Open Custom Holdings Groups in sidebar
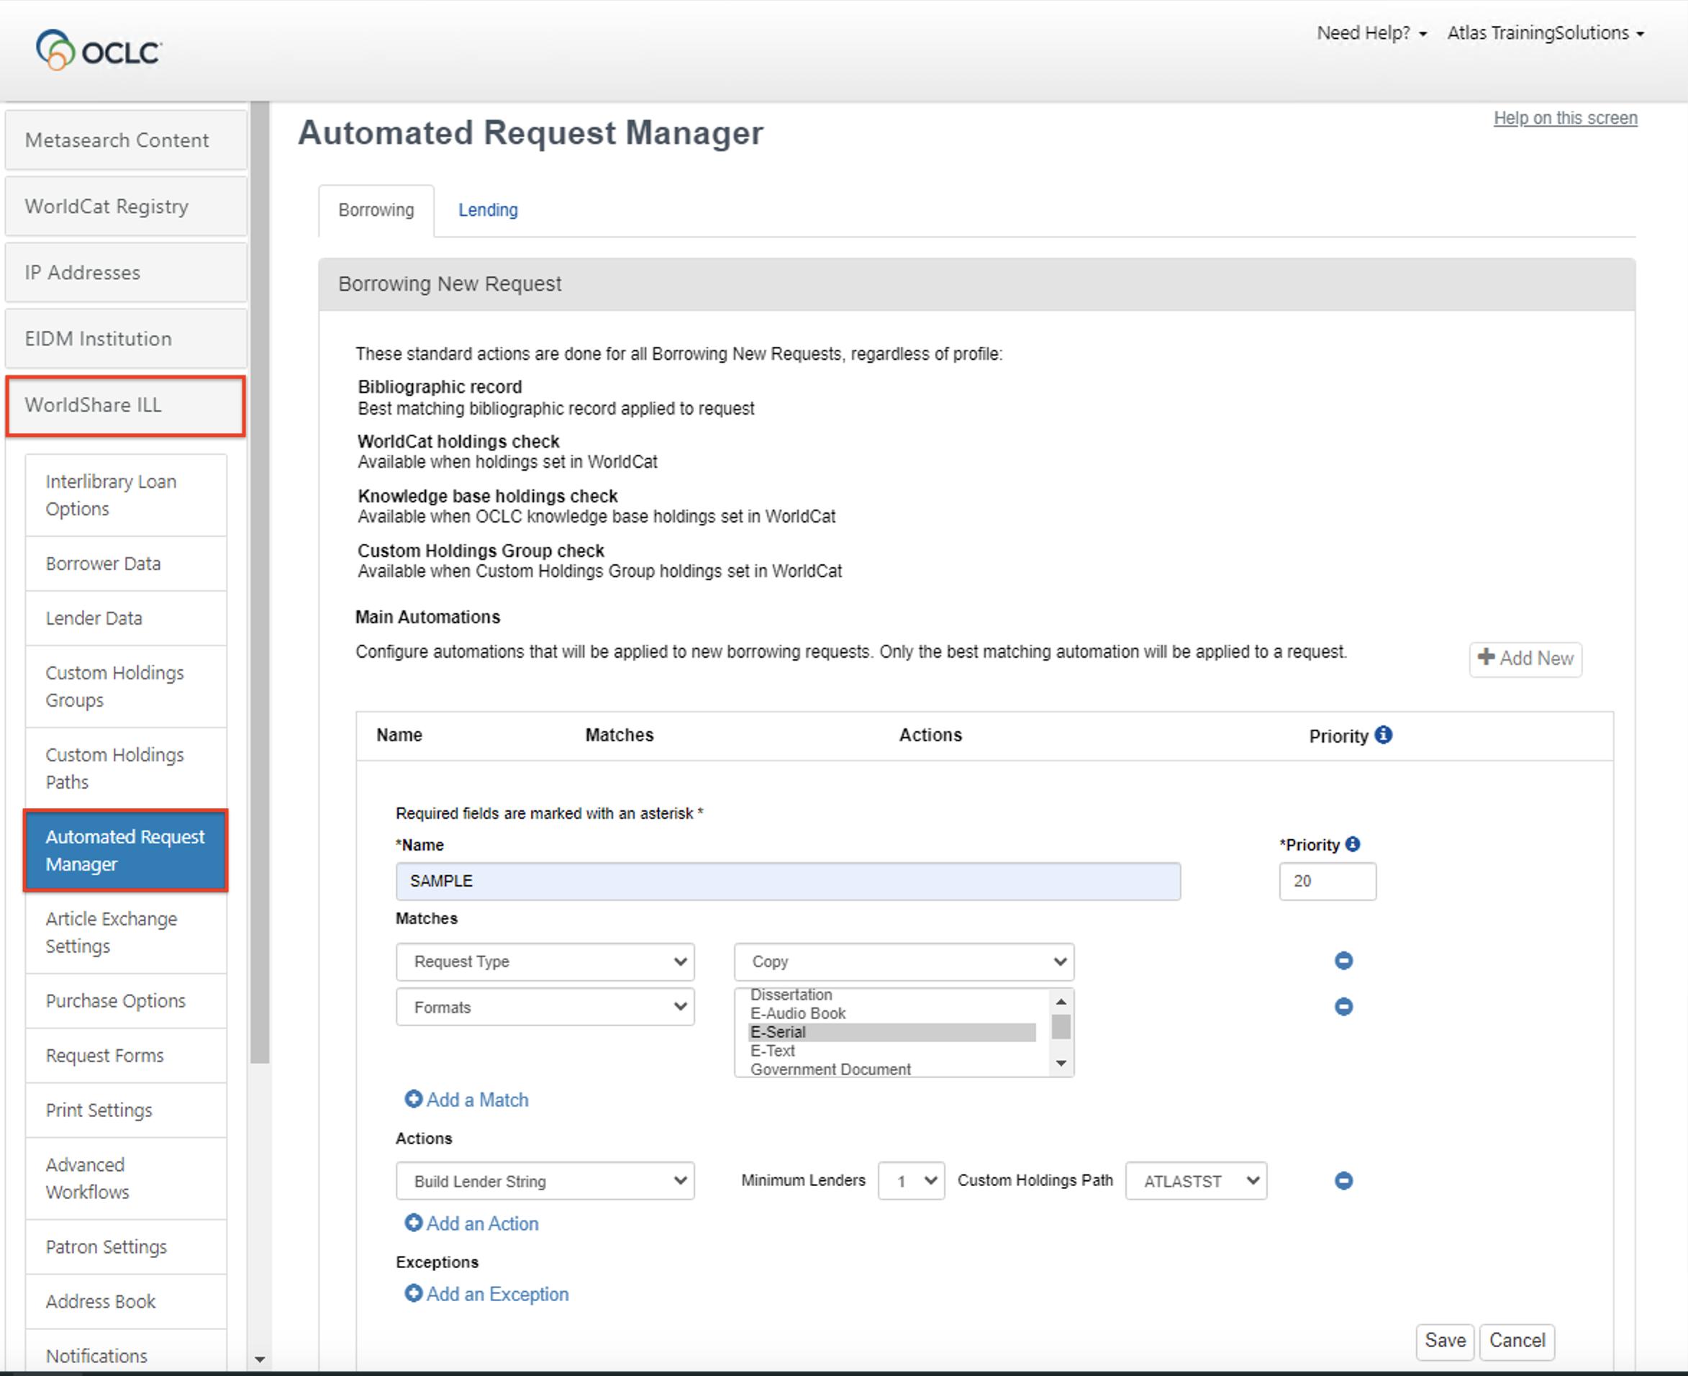Image resolution: width=1688 pixels, height=1376 pixels. pos(115,687)
